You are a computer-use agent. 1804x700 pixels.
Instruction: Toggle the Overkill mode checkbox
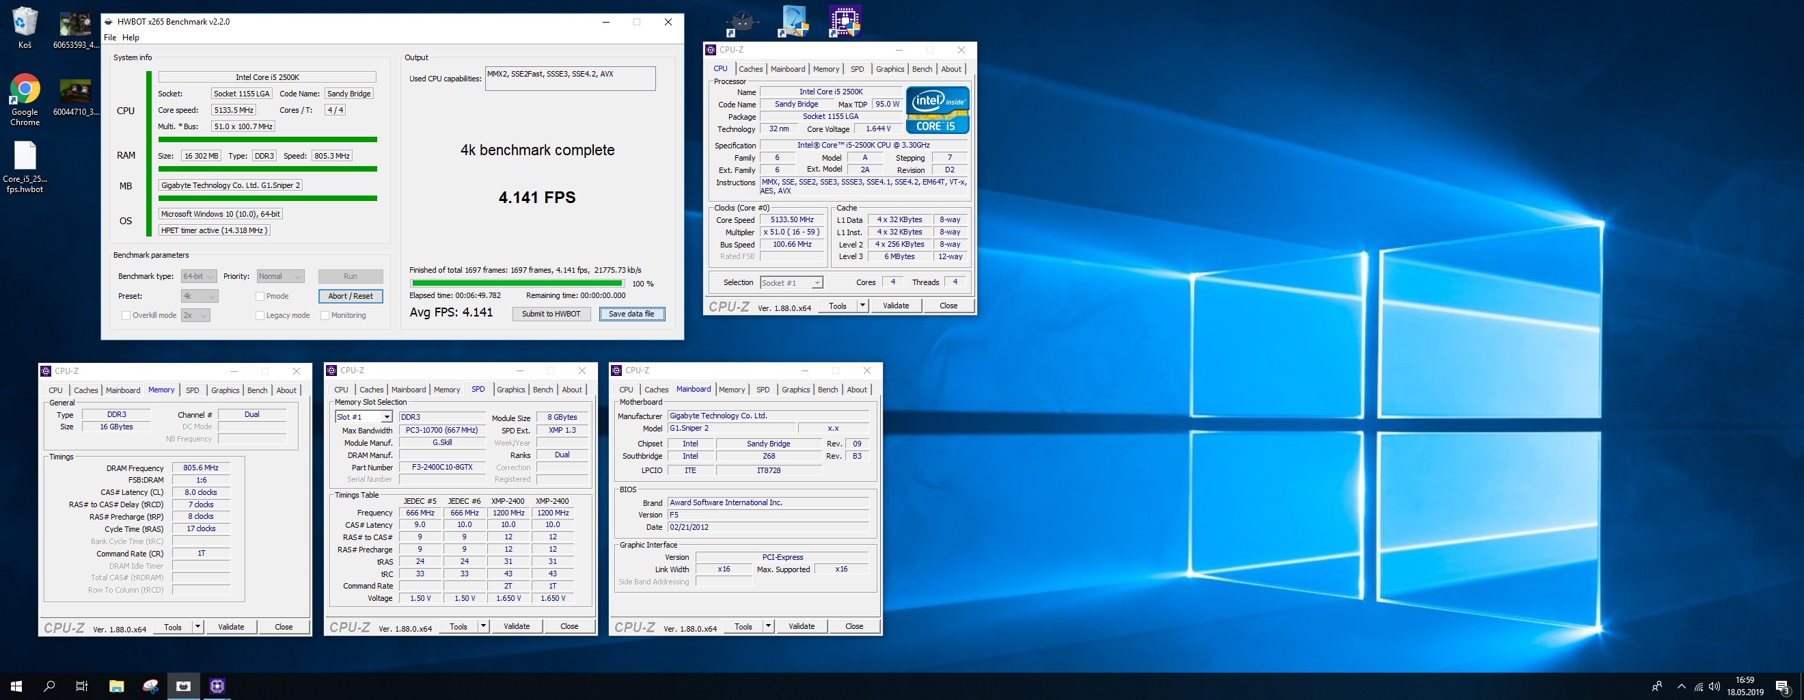[x=126, y=315]
